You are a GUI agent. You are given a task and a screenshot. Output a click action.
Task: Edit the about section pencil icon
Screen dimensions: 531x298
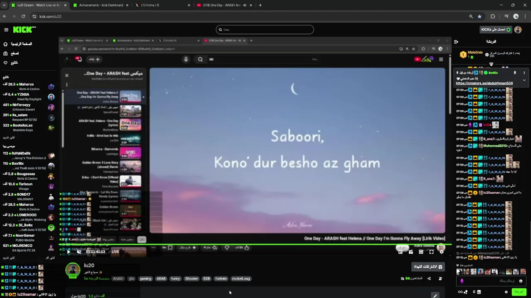pos(435,296)
